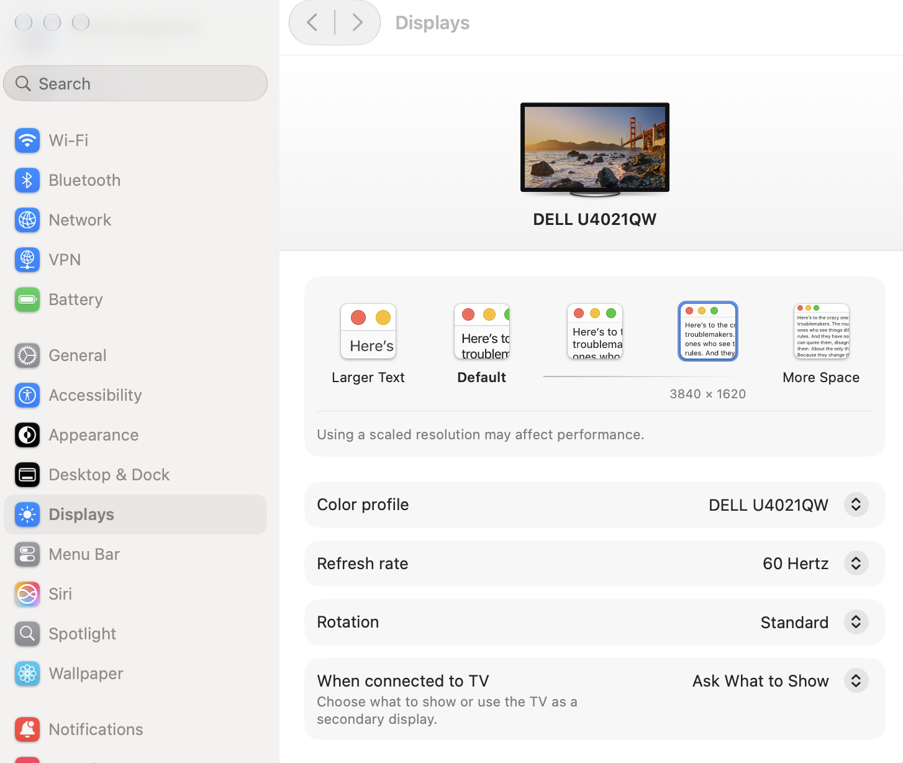Open Appearance settings
This screenshot has width=903, height=763.
click(135, 435)
